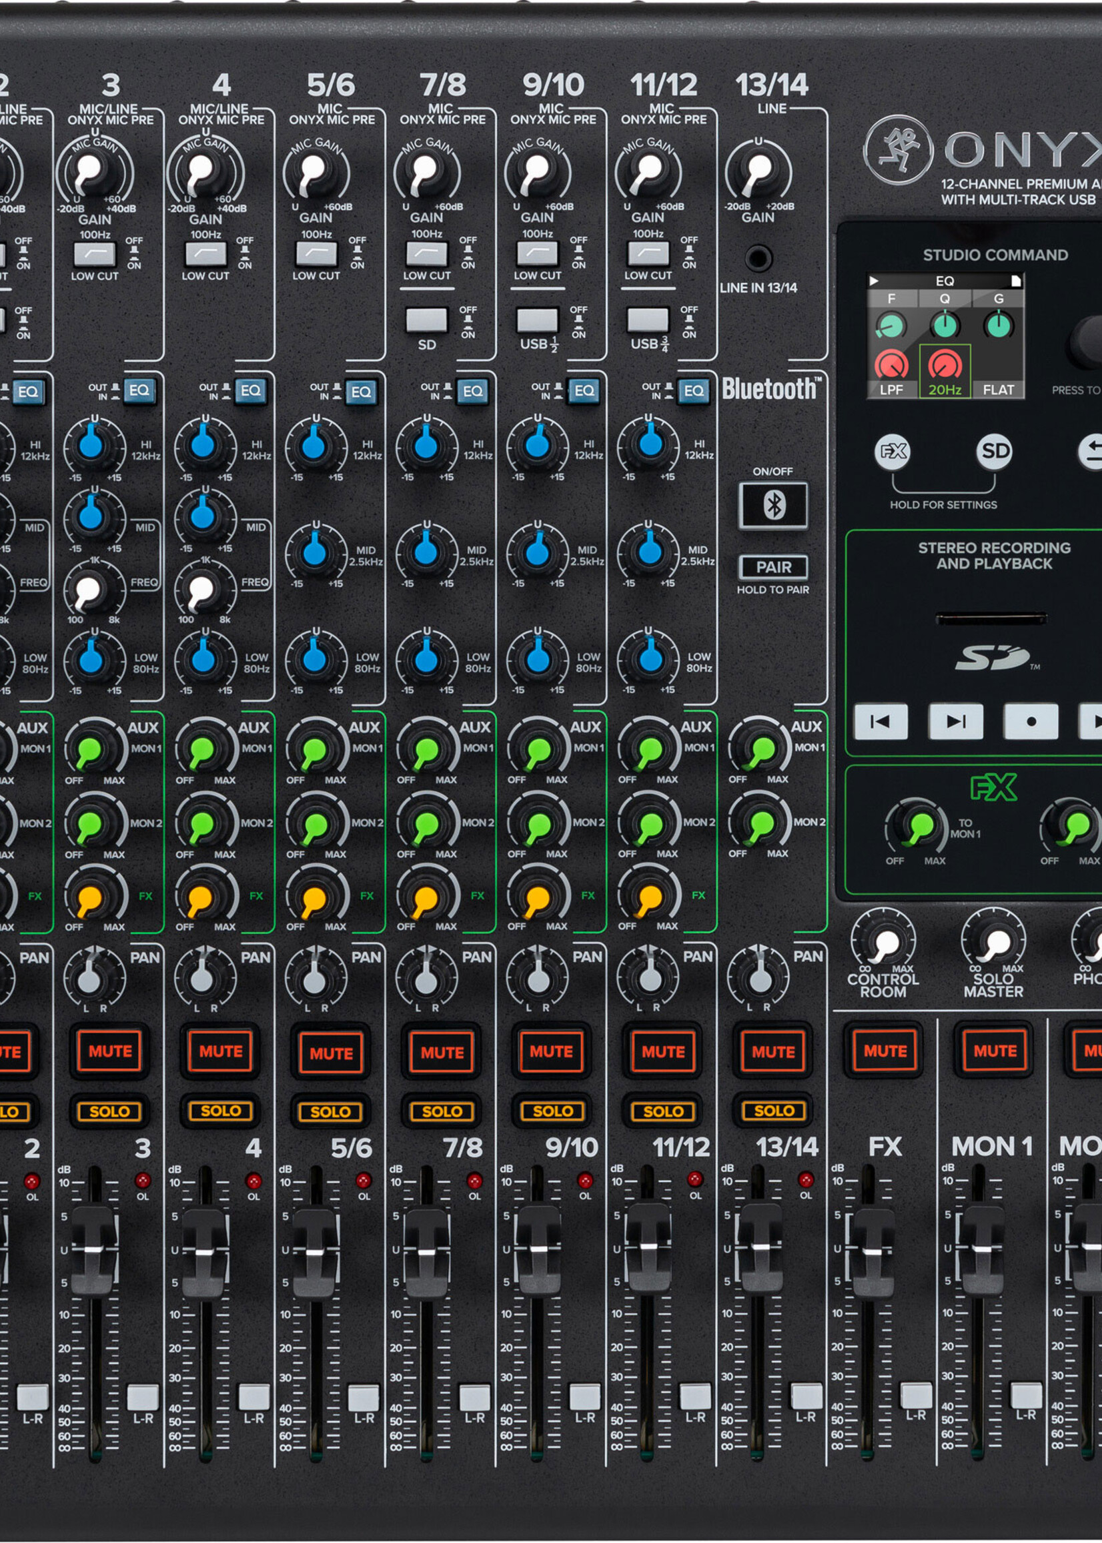1102x1543 pixels.
Task: Toggle the USB 1/2 switch on channel 9/10
Action: click(x=538, y=320)
